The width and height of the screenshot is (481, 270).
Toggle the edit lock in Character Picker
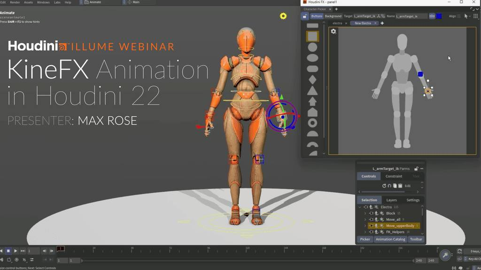click(x=305, y=16)
